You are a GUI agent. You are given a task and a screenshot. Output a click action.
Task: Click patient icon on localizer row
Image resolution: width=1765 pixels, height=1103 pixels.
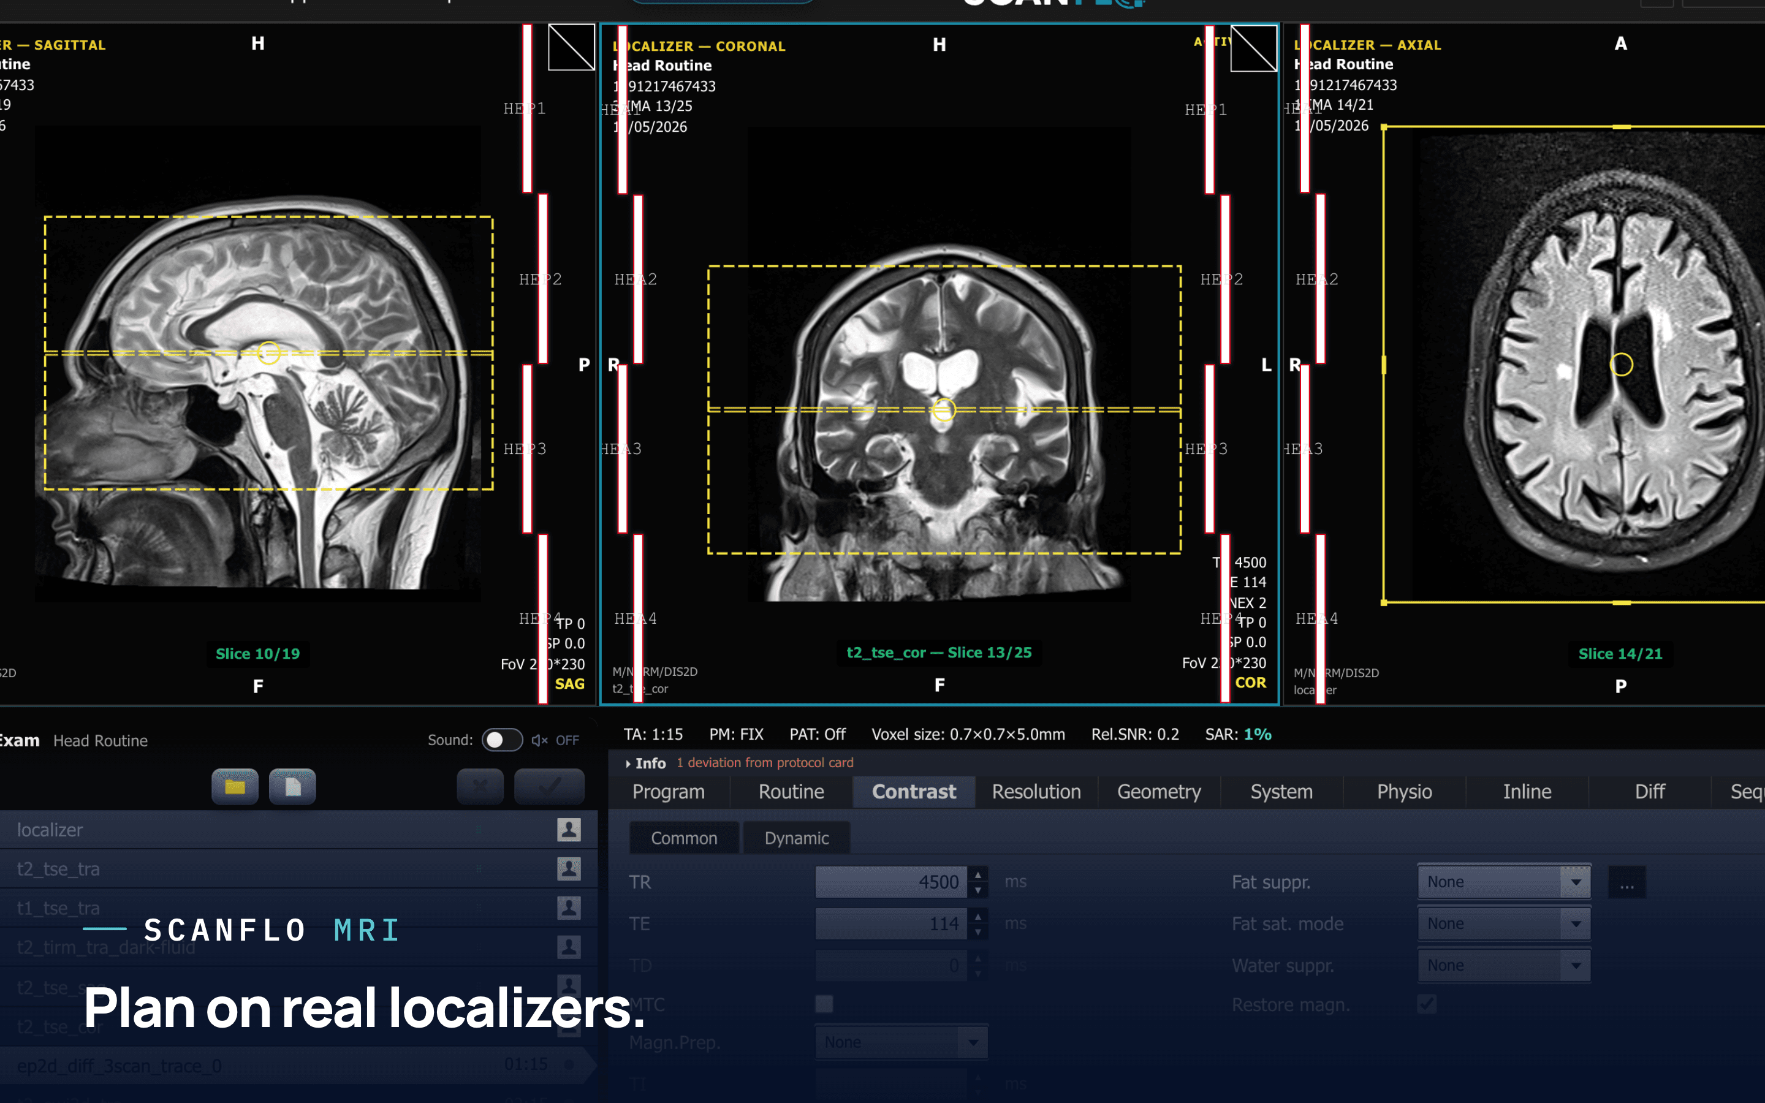pos(569,830)
